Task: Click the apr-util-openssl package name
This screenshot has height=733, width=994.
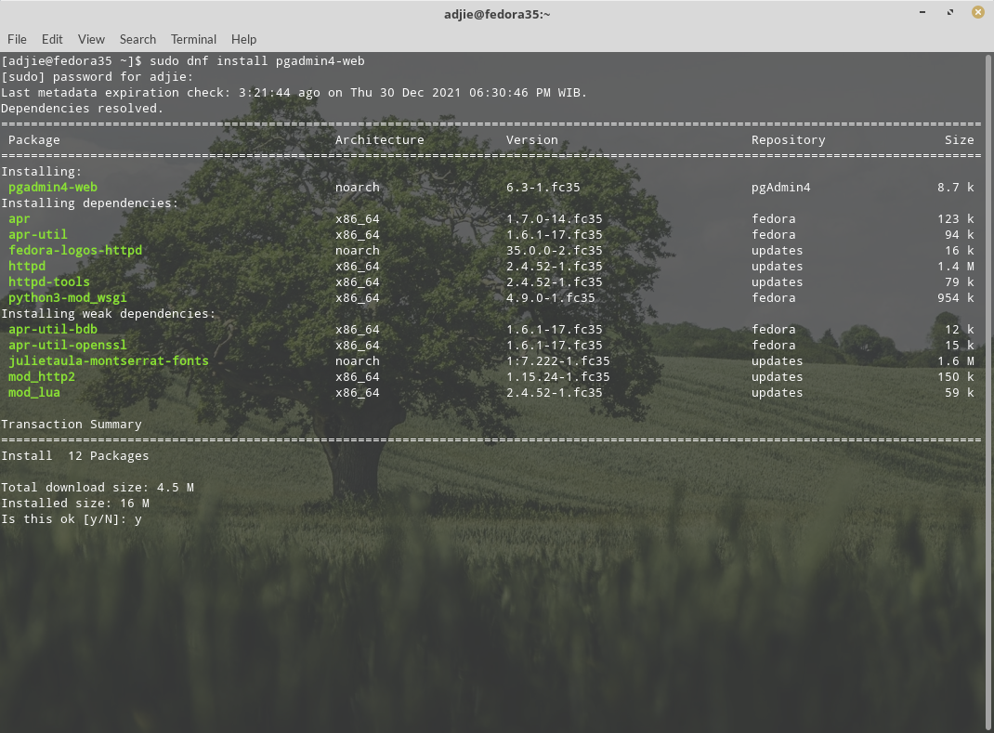Action: tap(68, 346)
